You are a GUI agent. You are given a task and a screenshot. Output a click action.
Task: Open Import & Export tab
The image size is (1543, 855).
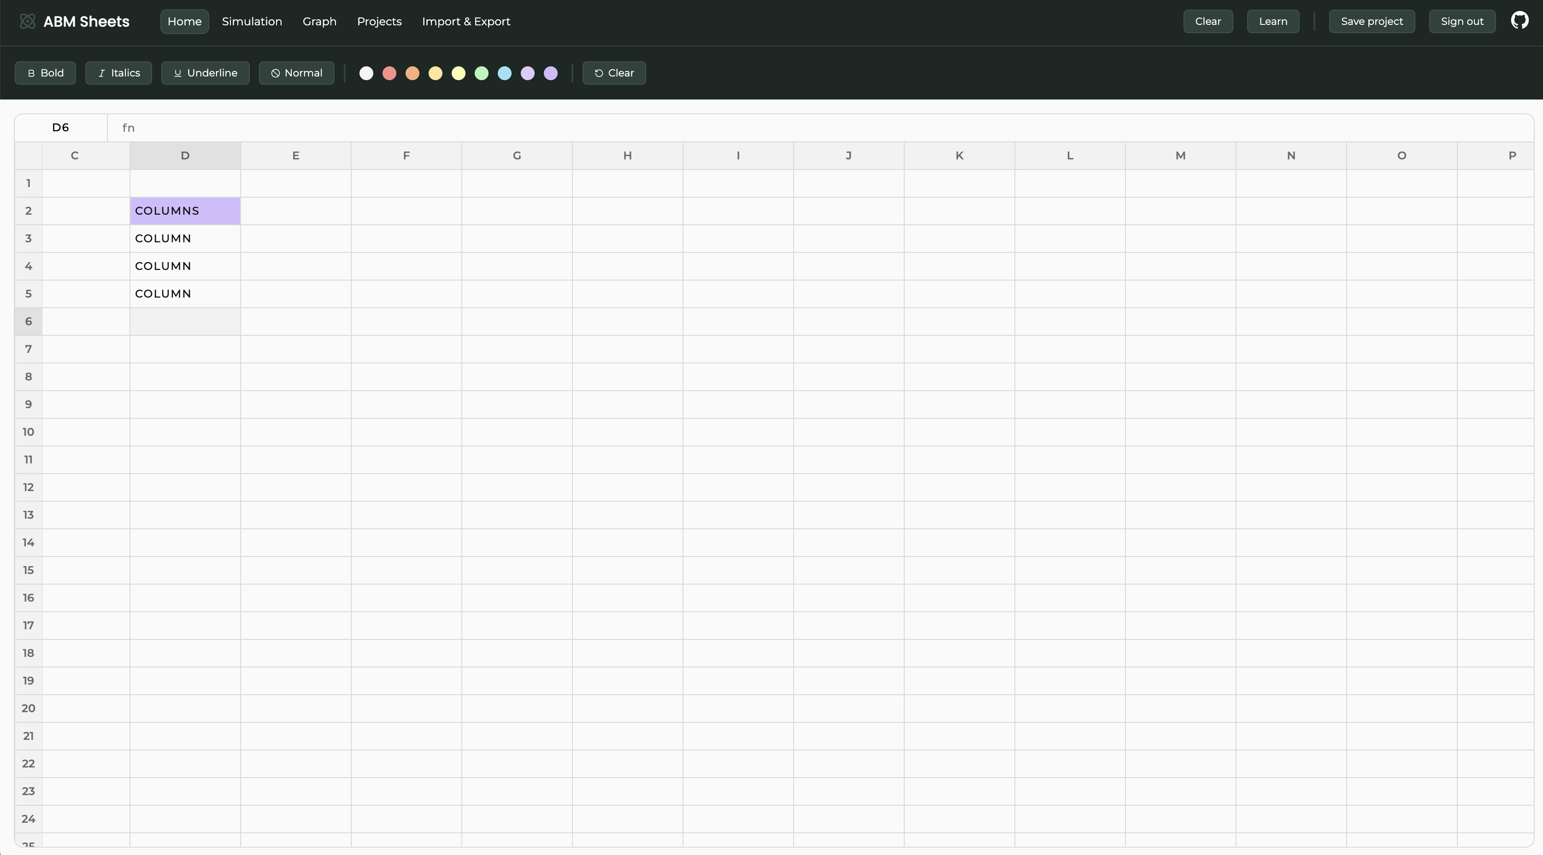click(466, 22)
